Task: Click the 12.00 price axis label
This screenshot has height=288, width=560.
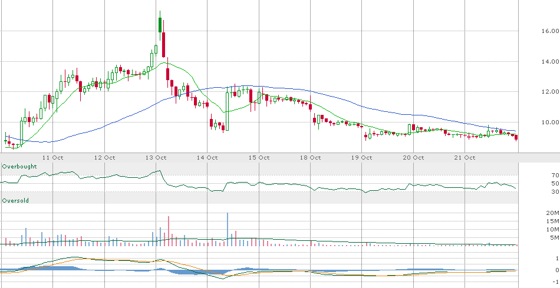Action: coord(549,92)
